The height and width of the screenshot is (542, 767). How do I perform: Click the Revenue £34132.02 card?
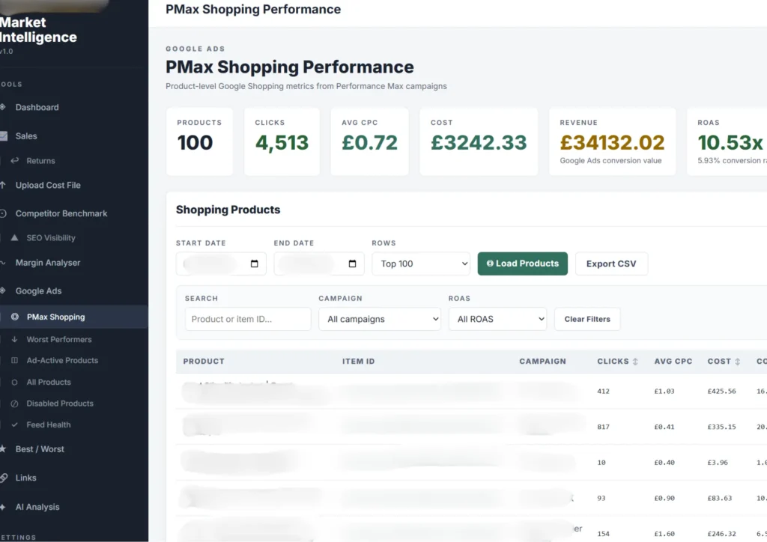pyautogui.click(x=613, y=141)
